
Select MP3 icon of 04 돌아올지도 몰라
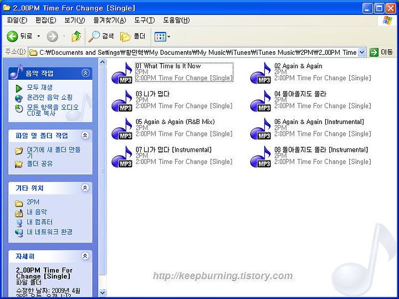click(x=260, y=101)
